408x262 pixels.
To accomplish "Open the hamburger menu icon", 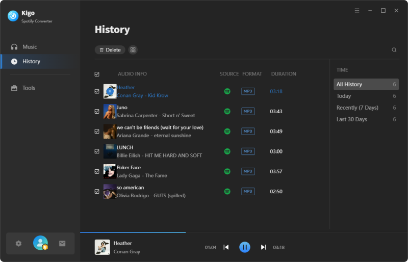I will pyautogui.click(x=357, y=10).
